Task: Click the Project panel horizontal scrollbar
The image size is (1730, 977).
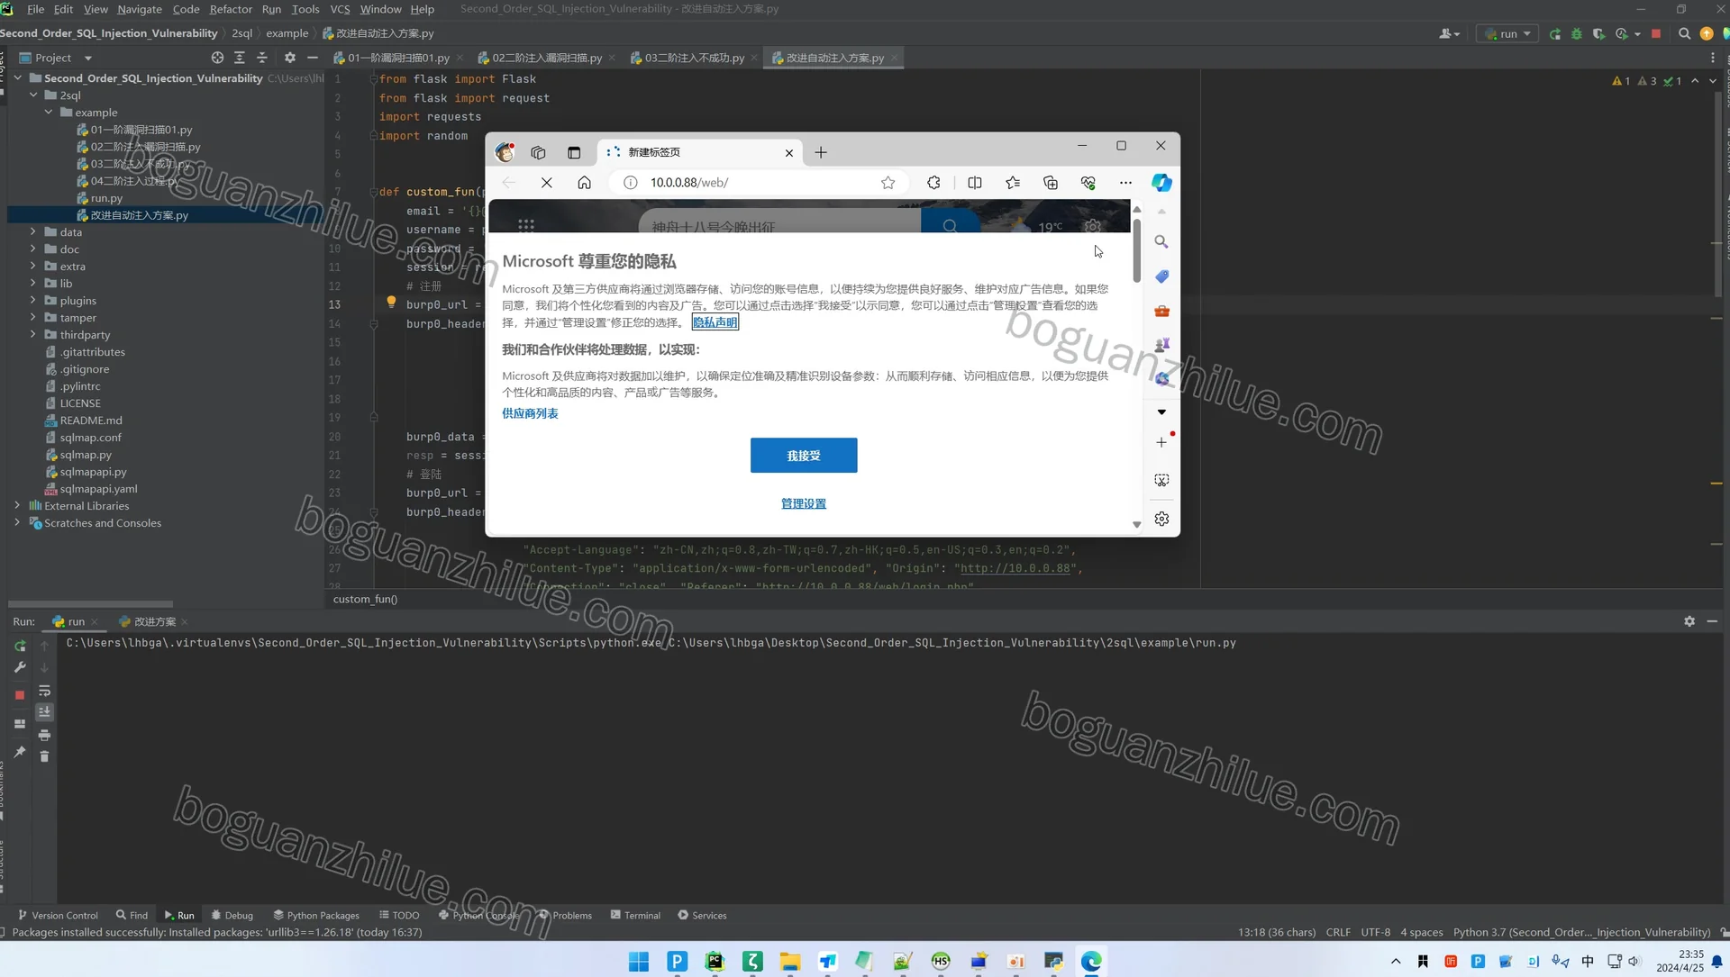Action: tap(90, 604)
